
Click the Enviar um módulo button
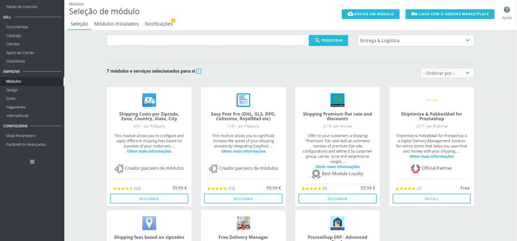(371, 14)
